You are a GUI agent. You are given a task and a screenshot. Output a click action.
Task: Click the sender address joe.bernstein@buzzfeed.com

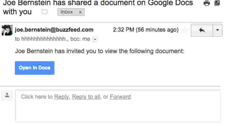(x=54, y=30)
